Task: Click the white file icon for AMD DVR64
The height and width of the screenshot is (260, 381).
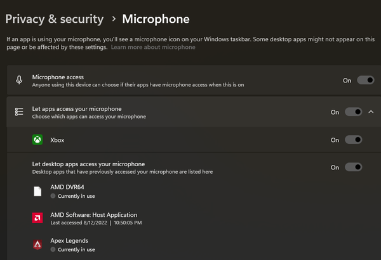Action: [x=37, y=192]
